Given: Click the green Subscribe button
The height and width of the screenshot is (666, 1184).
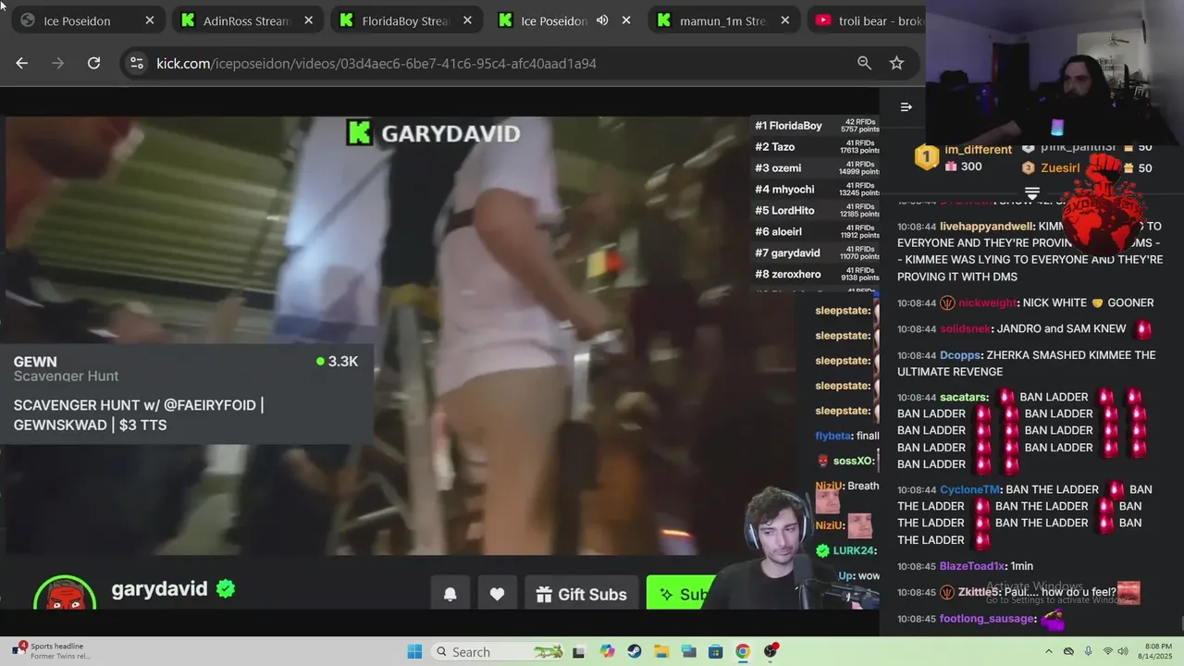Looking at the screenshot, I should tap(683, 594).
